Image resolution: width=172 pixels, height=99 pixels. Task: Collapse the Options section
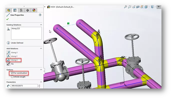pyautogui.click(x=41, y=70)
